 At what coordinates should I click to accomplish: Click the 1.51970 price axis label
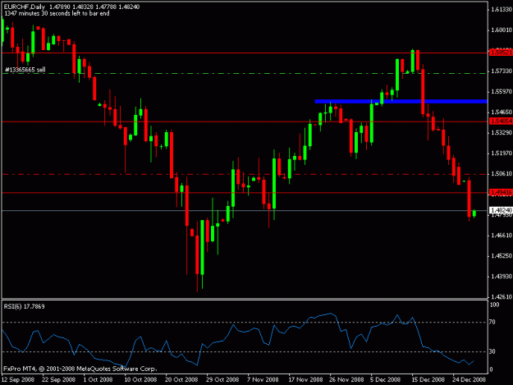coord(502,153)
